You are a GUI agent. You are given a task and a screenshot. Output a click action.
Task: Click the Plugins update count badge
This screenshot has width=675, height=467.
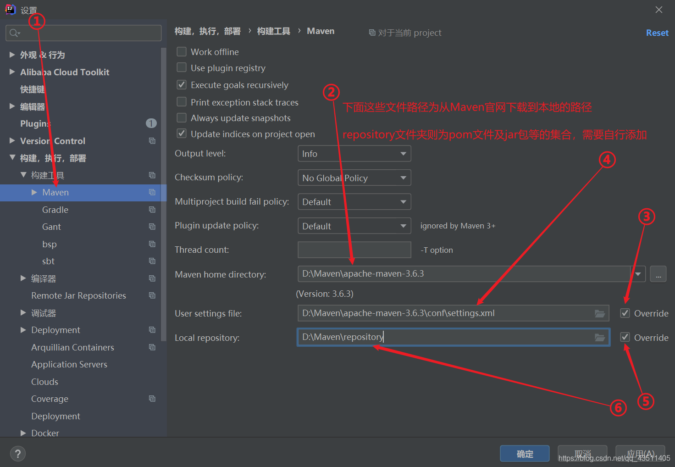click(151, 123)
